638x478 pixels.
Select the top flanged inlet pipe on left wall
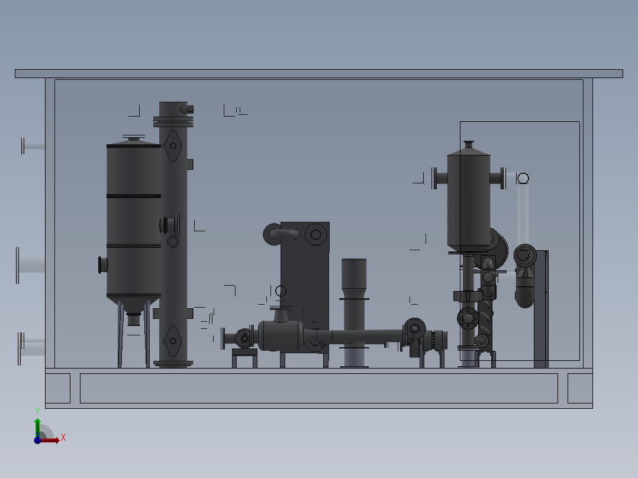click(x=33, y=146)
